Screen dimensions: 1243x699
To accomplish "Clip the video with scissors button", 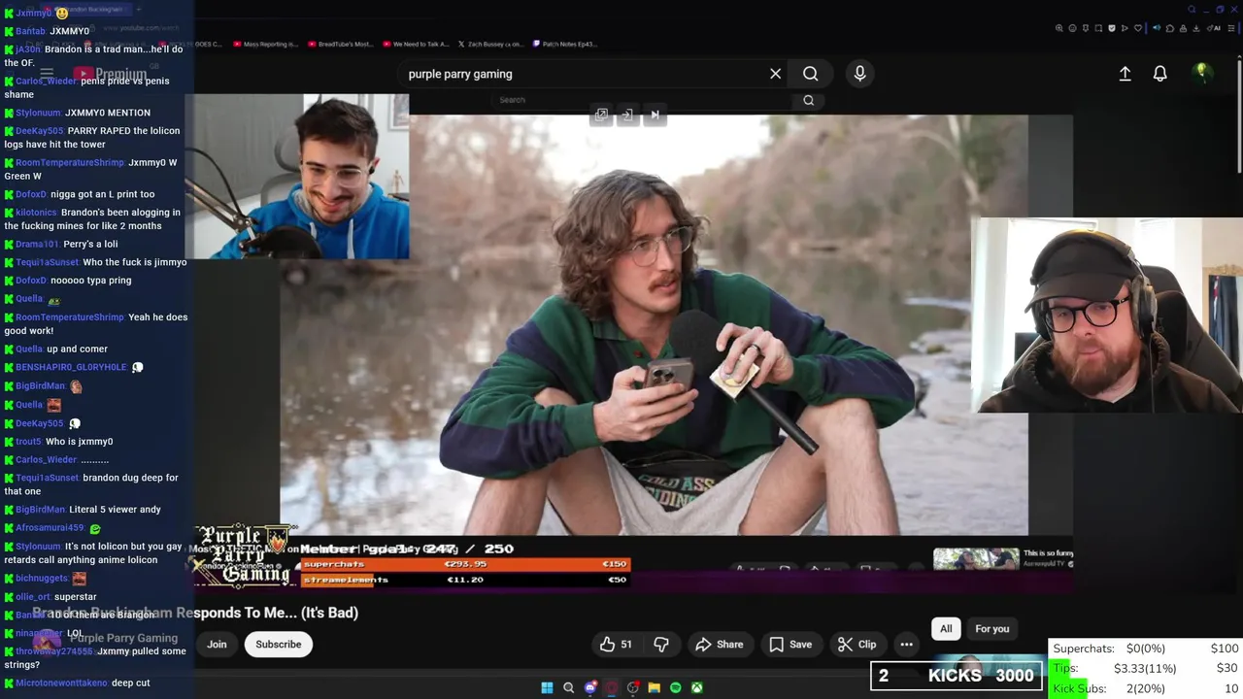I will [857, 645].
